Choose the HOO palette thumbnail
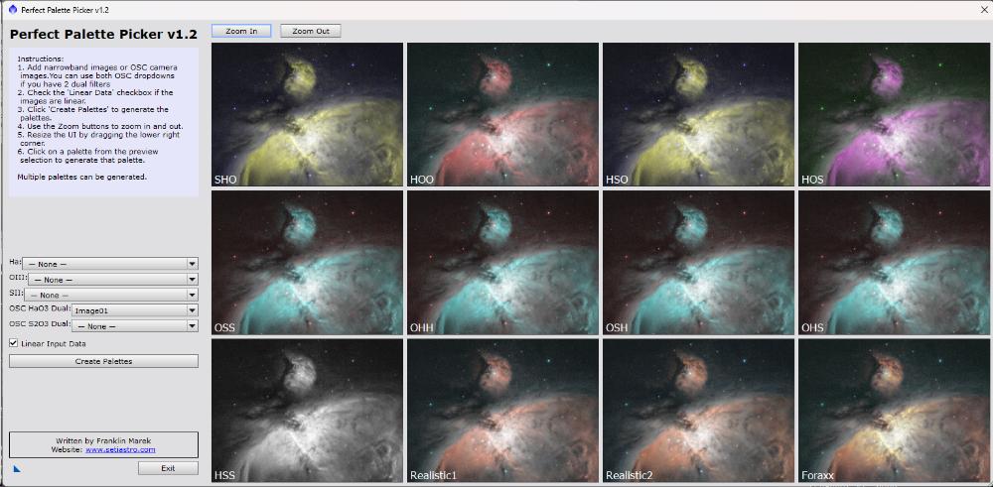 [502, 114]
